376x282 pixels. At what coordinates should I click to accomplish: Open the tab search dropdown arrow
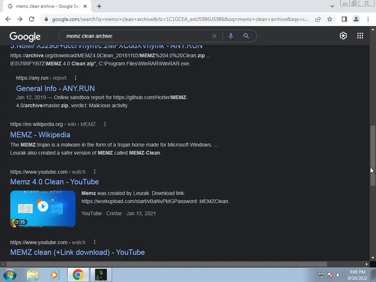tap(332, 6)
